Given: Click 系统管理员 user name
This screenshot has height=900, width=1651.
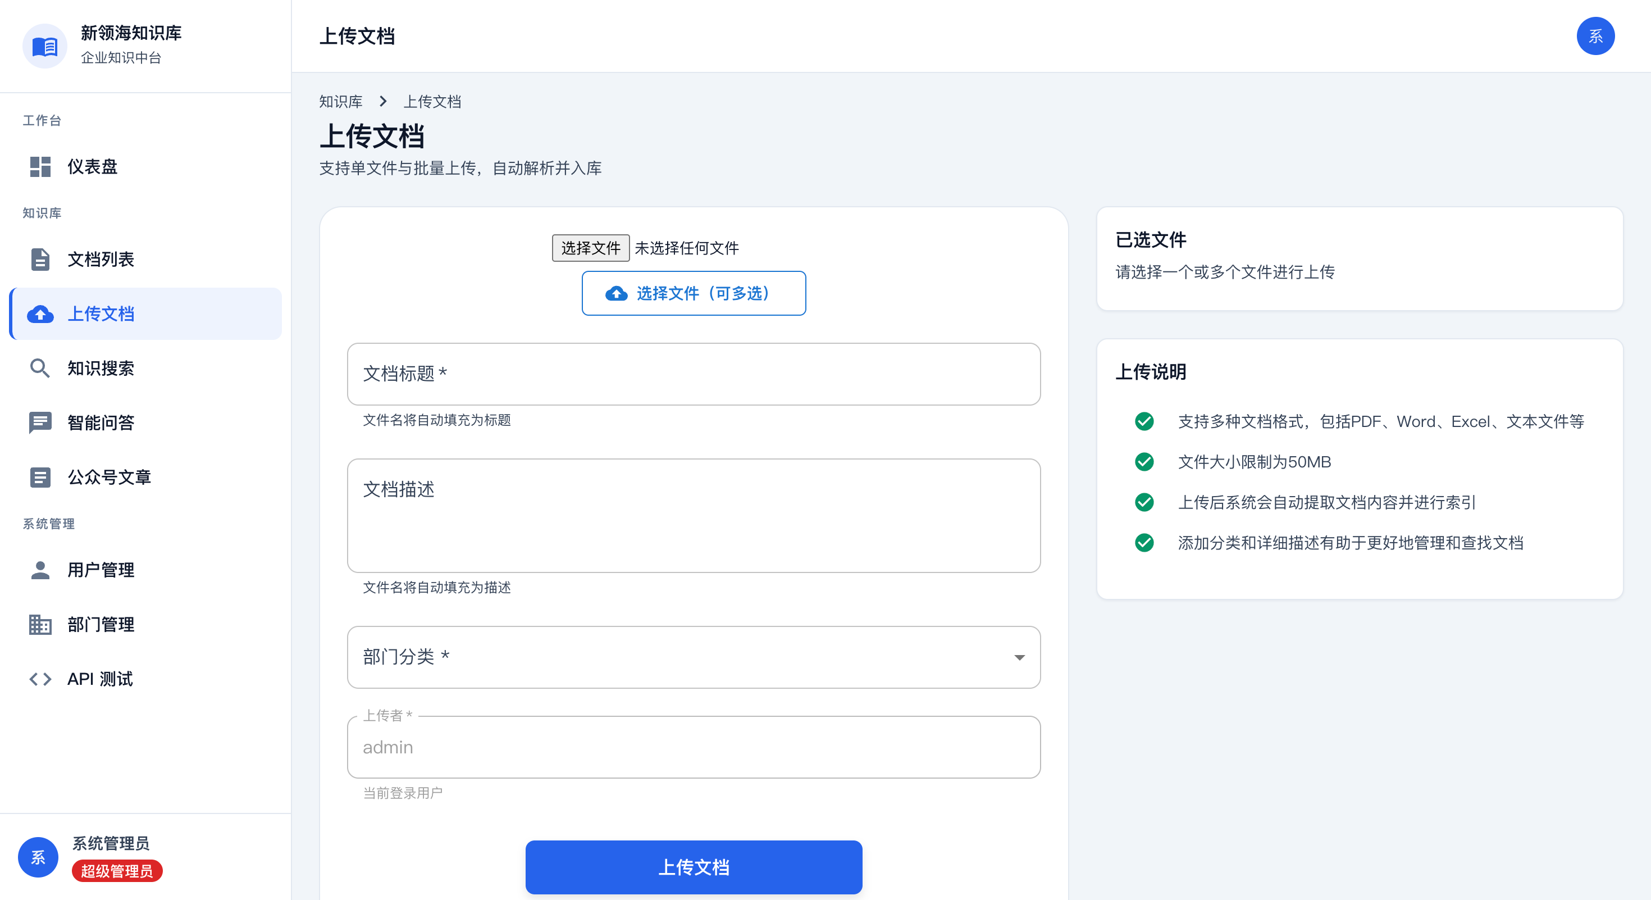Looking at the screenshot, I should [111, 843].
